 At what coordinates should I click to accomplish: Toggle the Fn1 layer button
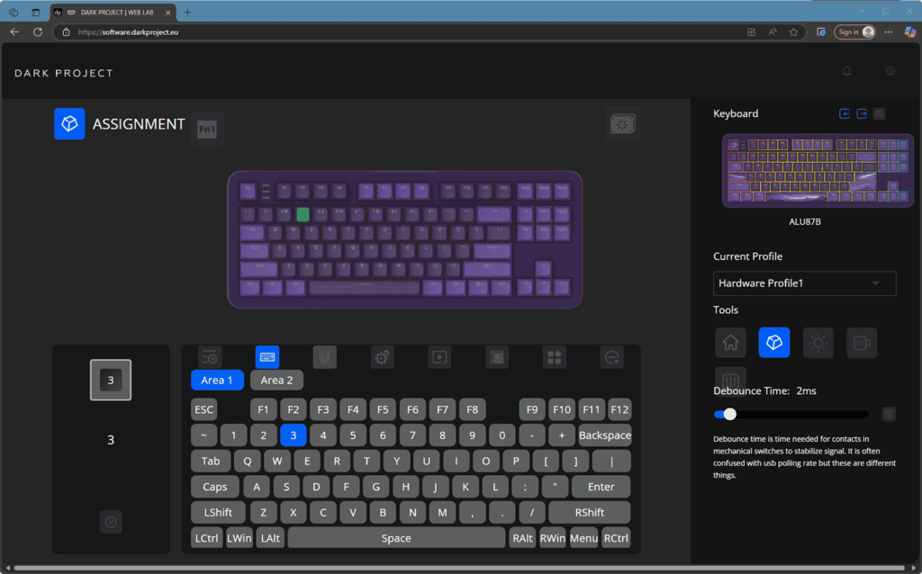pos(207,129)
